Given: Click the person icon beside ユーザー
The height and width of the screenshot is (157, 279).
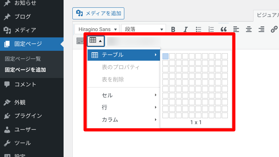Looking at the screenshot, I should (x=7, y=129).
